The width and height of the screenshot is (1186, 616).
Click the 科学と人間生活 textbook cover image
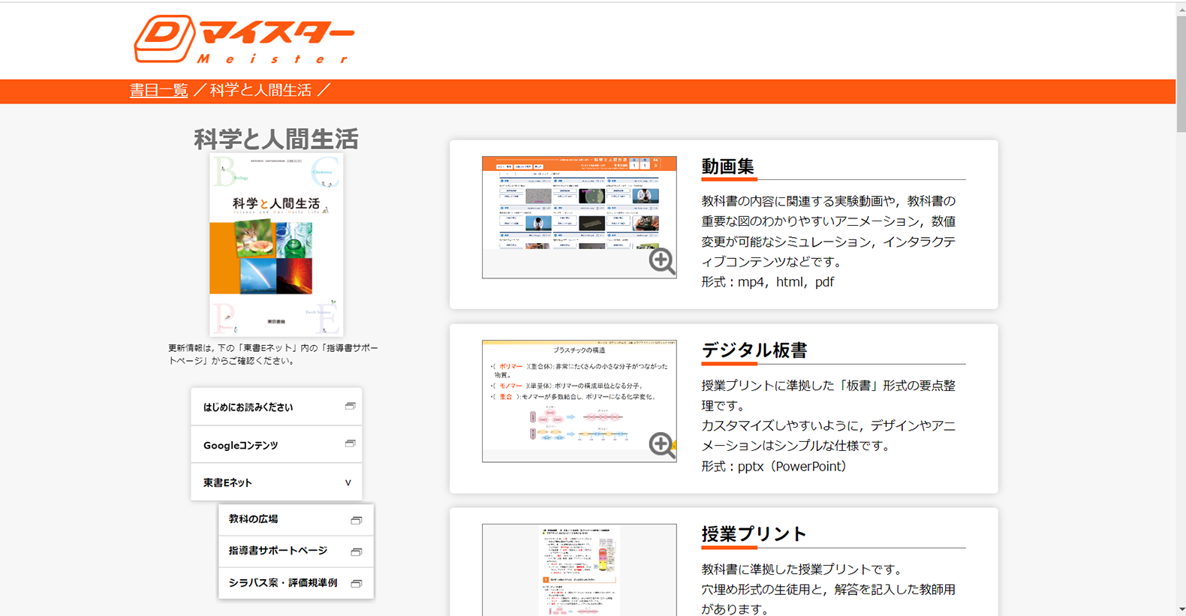[x=276, y=244]
